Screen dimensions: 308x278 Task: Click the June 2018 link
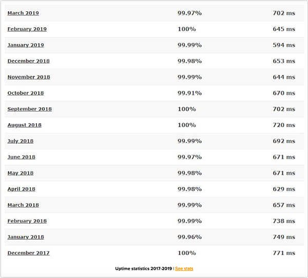[x=22, y=157]
